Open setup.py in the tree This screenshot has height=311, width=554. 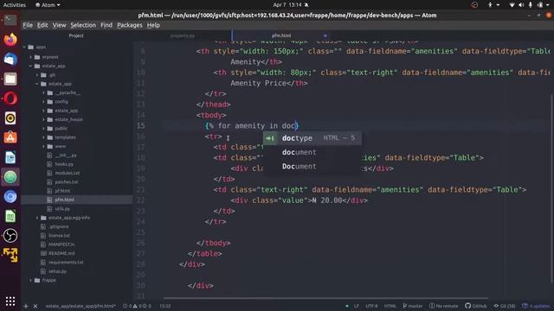click(57, 271)
